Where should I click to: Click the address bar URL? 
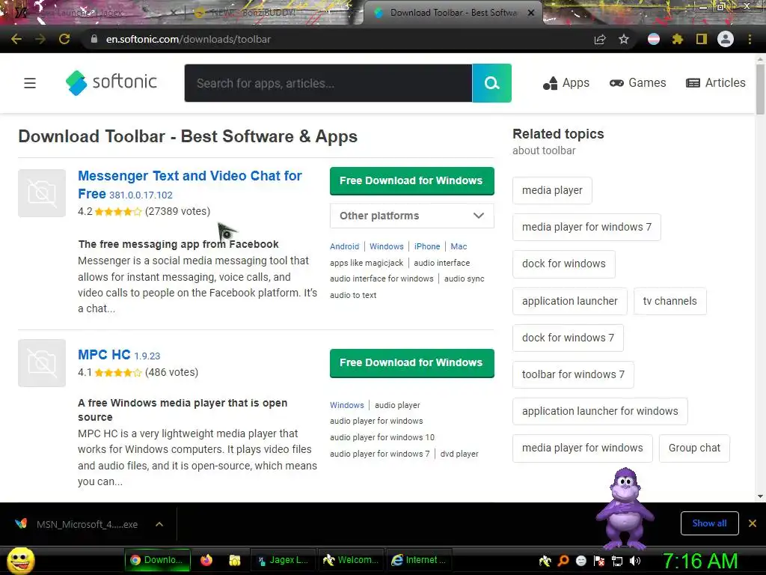[188, 39]
